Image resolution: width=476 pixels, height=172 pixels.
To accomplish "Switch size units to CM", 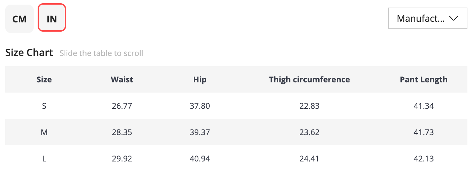I will coord(19,19).
